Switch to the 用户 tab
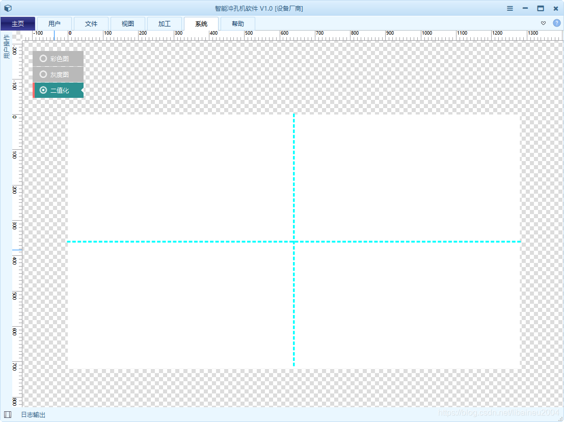 point(55,24)
